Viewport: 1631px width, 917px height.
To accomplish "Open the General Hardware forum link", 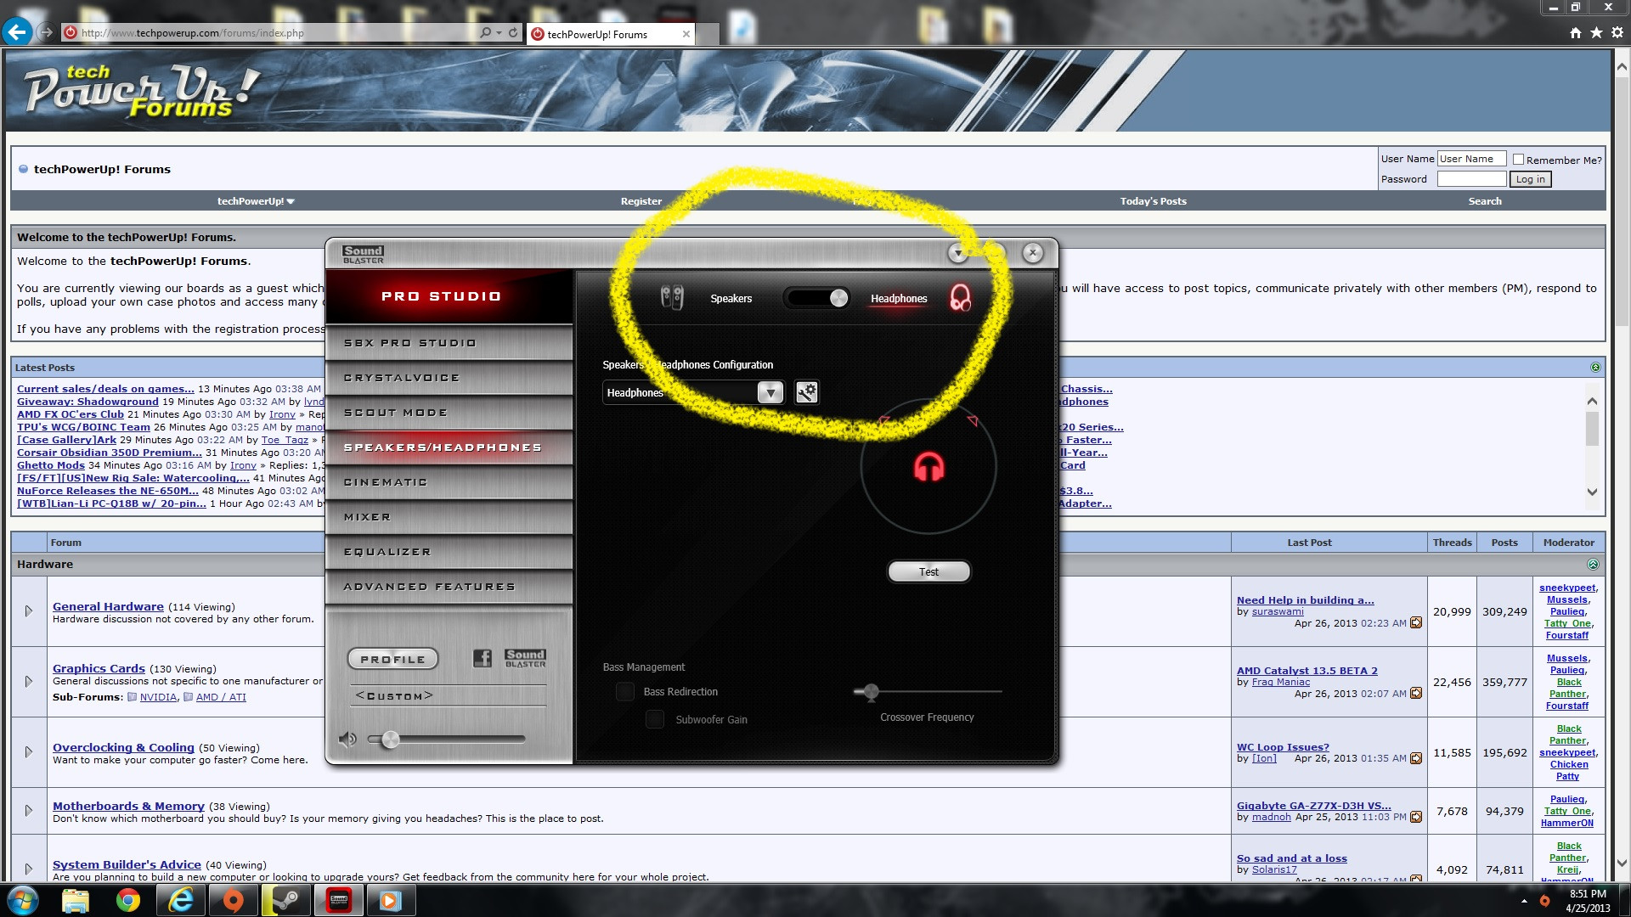I will pos(108,606).
